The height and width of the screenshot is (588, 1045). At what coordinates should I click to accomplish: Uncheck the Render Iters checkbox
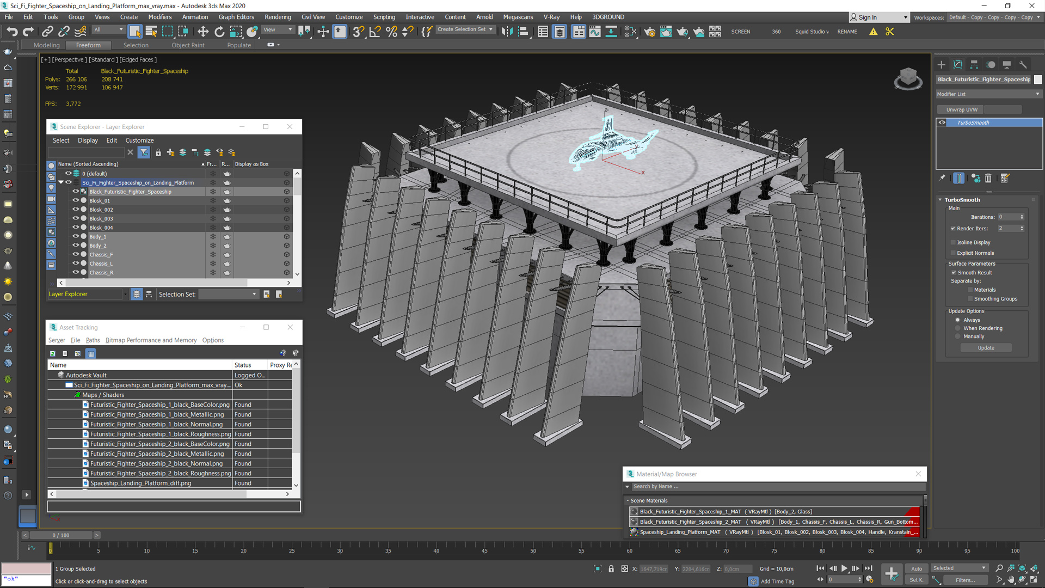(x=953, y=228)
